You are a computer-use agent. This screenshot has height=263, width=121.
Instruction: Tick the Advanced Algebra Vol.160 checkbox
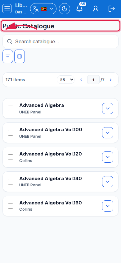pyautogui.click(x=11, y=206)
